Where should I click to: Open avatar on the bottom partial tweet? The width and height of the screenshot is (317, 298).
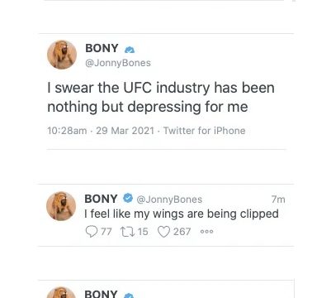click(x=61, y=293)
